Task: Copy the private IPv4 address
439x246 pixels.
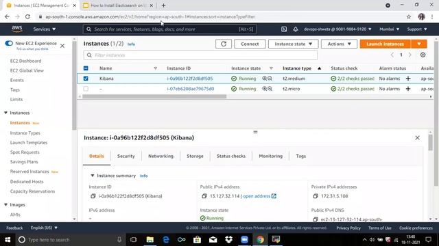Action: click(316, 196)
